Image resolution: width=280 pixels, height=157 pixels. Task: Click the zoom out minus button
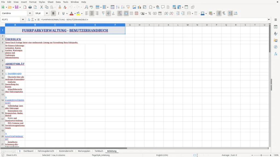(x=252, y=155)
